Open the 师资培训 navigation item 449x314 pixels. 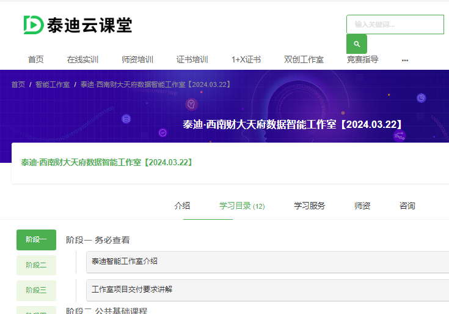coord(137,59)
